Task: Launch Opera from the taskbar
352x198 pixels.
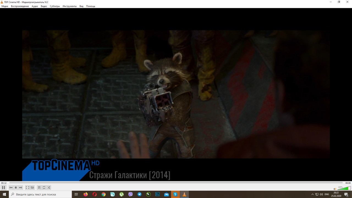Action: [x=95, y=194]
